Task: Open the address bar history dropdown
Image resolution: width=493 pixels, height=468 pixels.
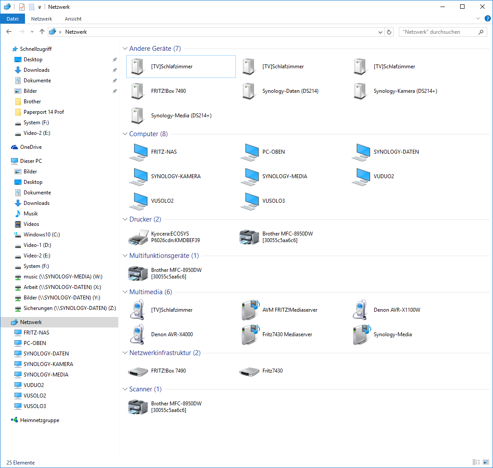Action: click(380, 32)
